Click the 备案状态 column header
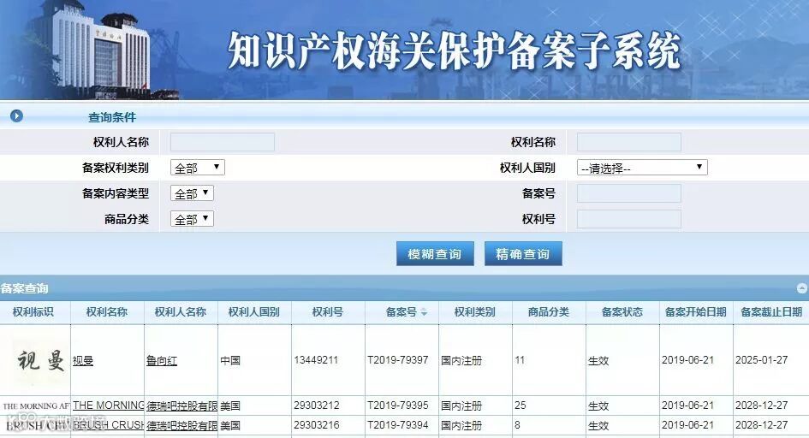Viewport: 809px width, 438px height. tap(622, 311)
